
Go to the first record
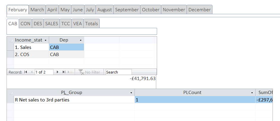coord(25,72)
